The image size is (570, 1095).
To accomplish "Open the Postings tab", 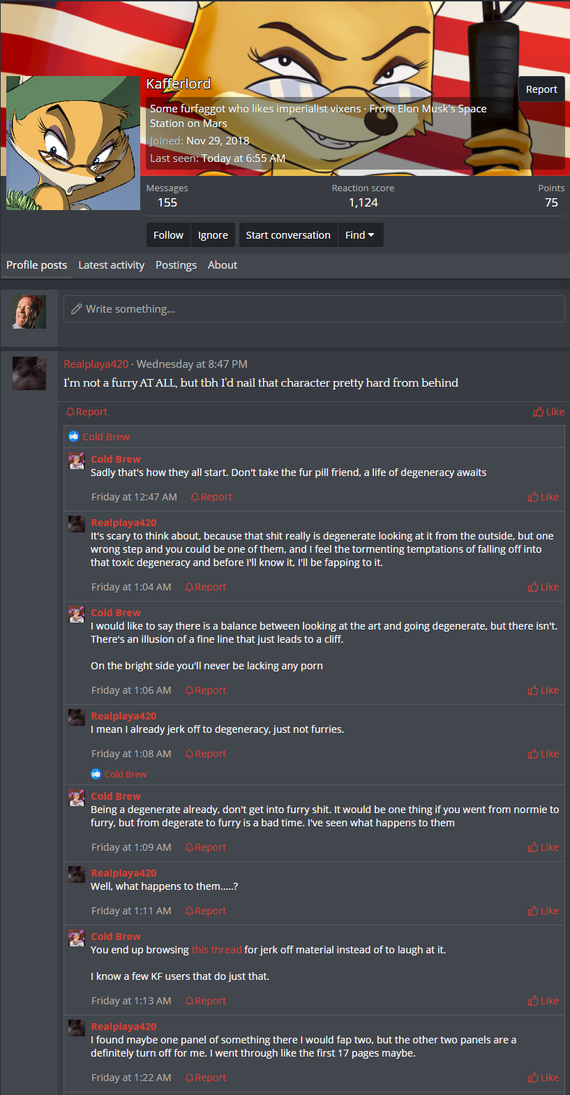I will point(176,265).
